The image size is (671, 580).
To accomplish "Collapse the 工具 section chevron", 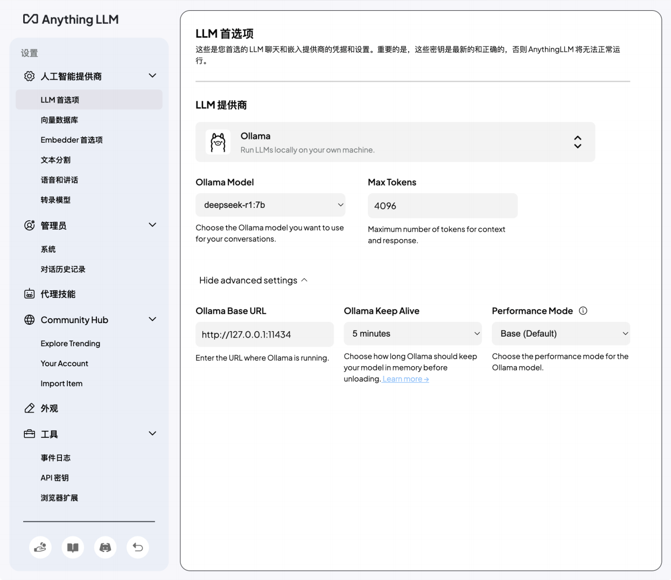I will pyautogui.click(x=152, y=433).
